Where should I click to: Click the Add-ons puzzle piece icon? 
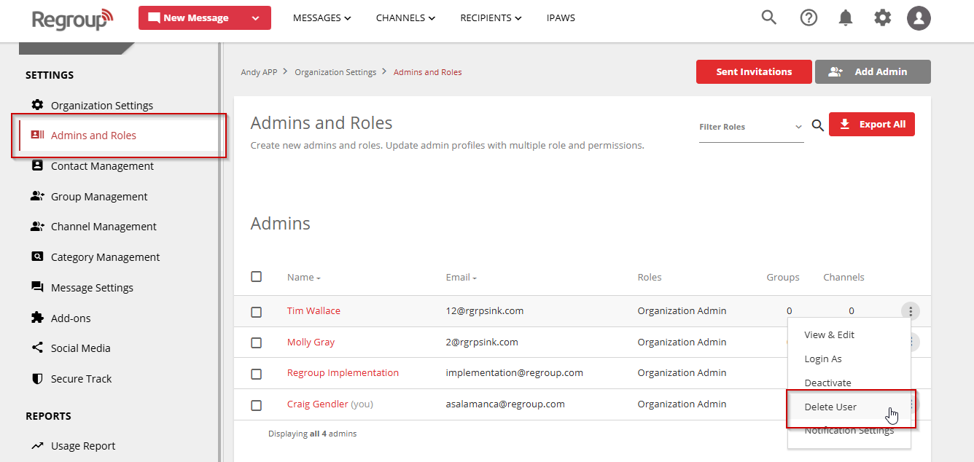tap(37, 318)
